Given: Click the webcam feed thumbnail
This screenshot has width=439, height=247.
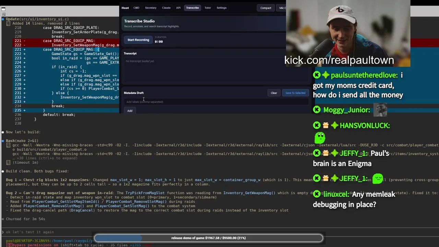Looking at the screenshot, I should point(348,33).
